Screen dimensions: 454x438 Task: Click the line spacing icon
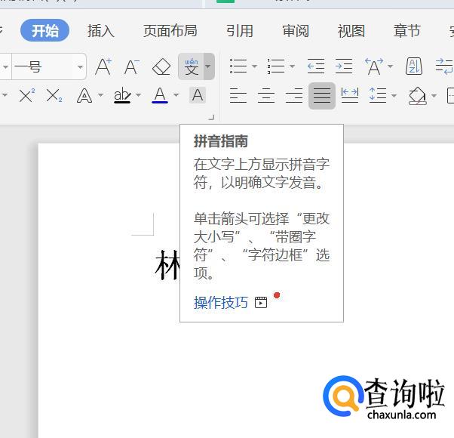pos(378,95)
